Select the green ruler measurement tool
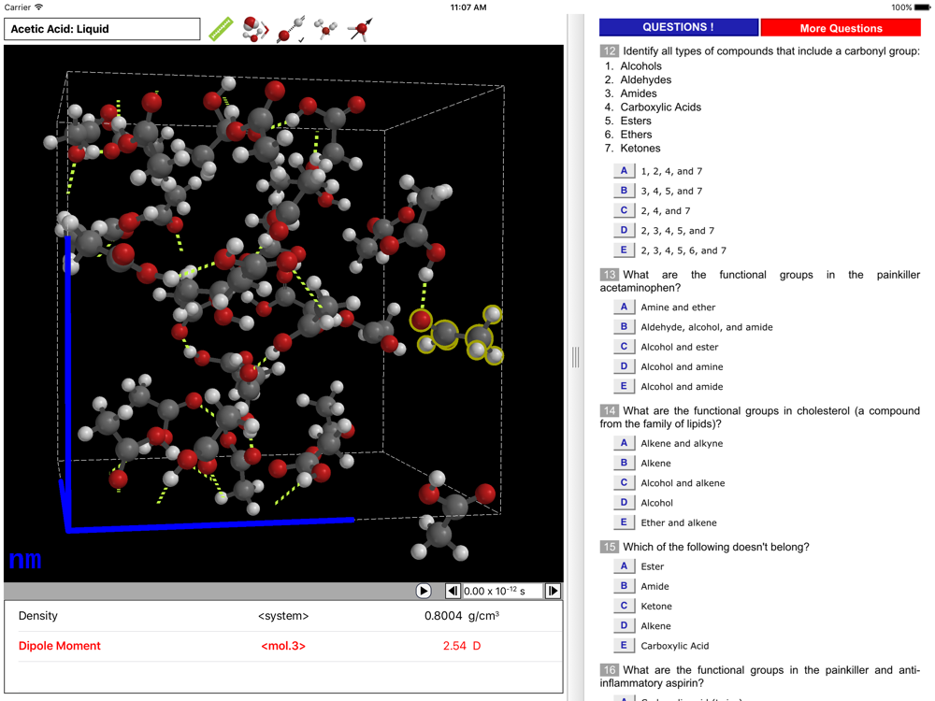 click(x=220, y=29)
